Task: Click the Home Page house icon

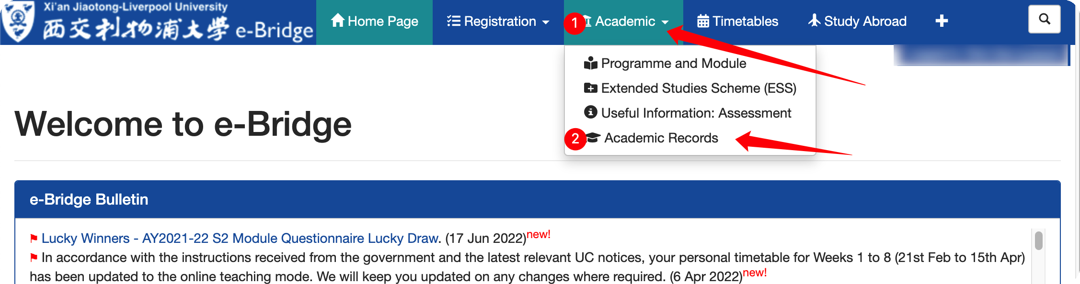Action: point(338,21)
